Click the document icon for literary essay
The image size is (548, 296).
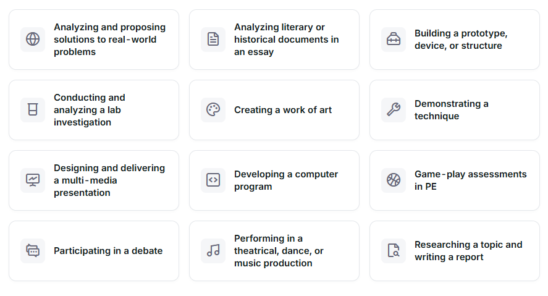[213, 39]
